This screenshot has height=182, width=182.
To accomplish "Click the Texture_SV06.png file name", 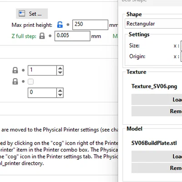I will click(154, 86).
